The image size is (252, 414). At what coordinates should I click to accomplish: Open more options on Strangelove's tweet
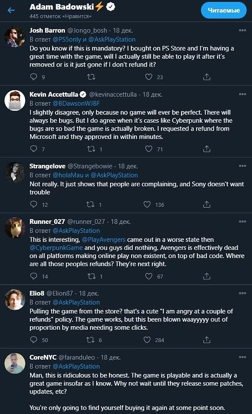tap(242, 166)
